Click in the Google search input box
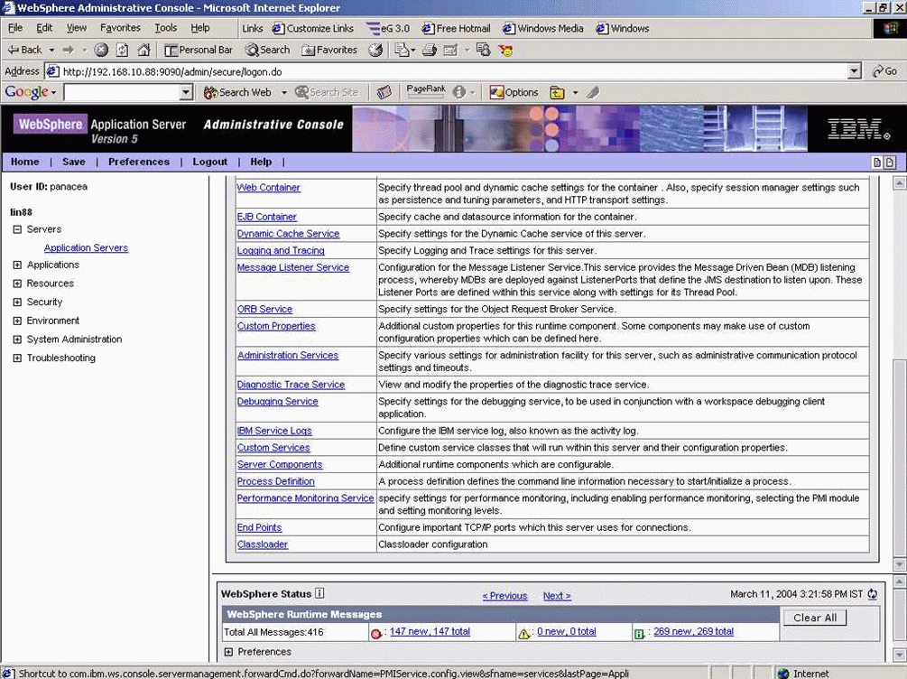 (x=122, y=92)
